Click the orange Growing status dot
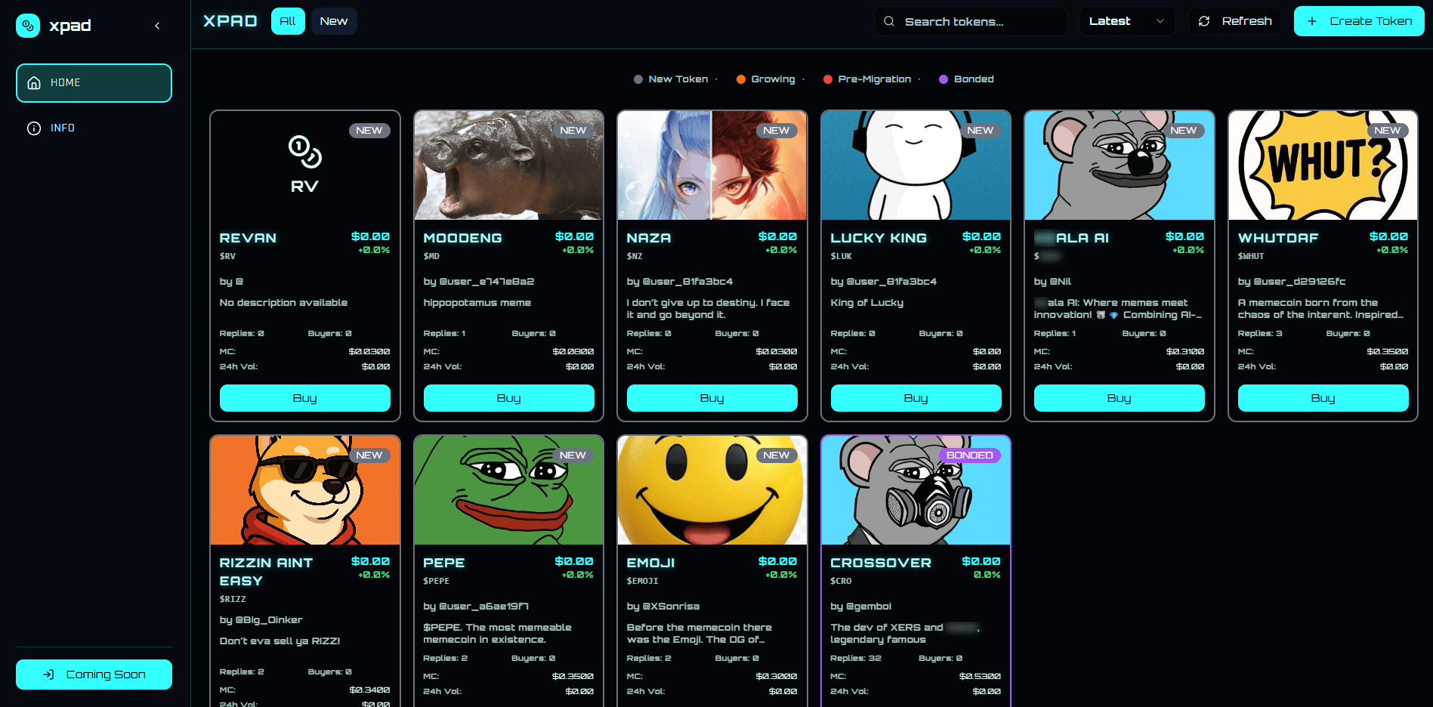1433x707 pixels. (x=741, y=79)
